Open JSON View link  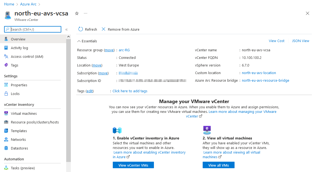(300, 41)
